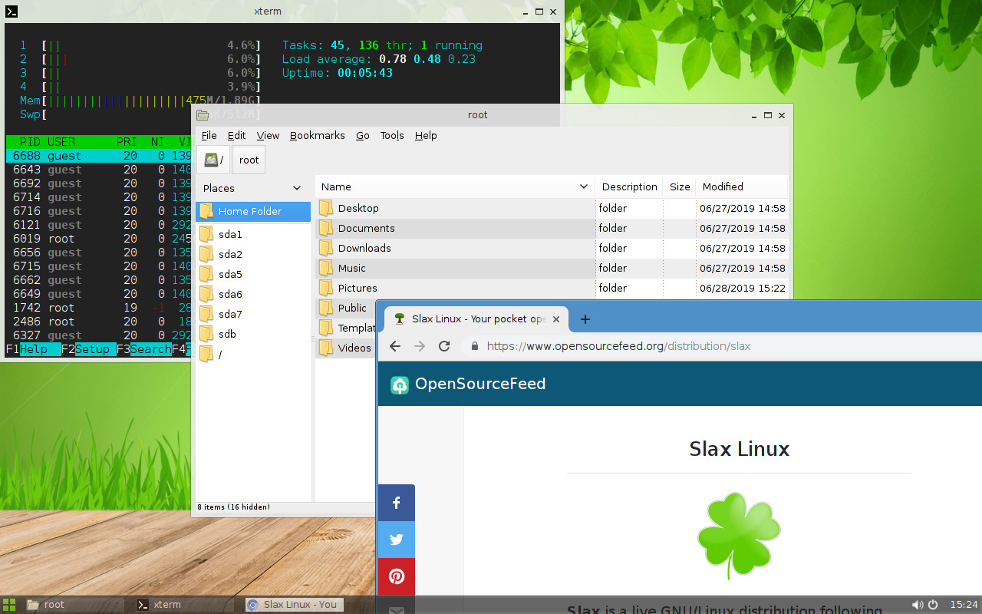Share page via Twitter icon
982x614 pixels.
(397, 540)
